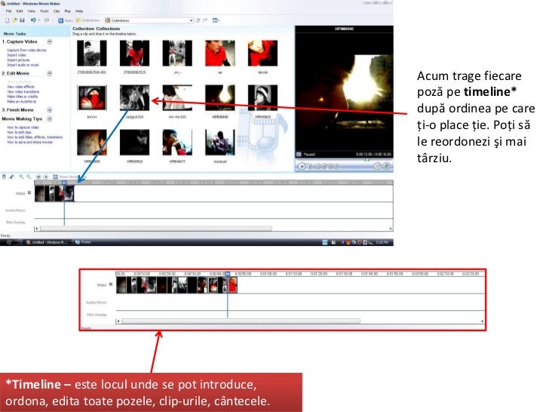Viewport: 549px width, 412px height.
Task: Open the Help menu
Action: pos(79,11)
